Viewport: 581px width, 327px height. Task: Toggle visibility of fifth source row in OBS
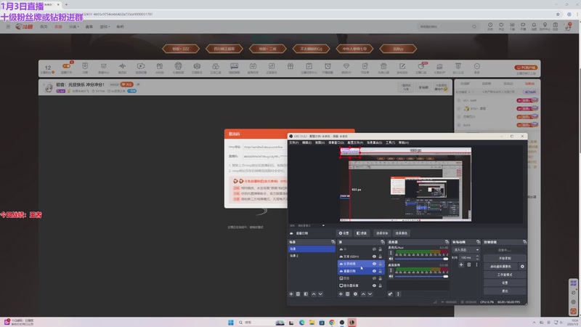(x=374, y=278)
